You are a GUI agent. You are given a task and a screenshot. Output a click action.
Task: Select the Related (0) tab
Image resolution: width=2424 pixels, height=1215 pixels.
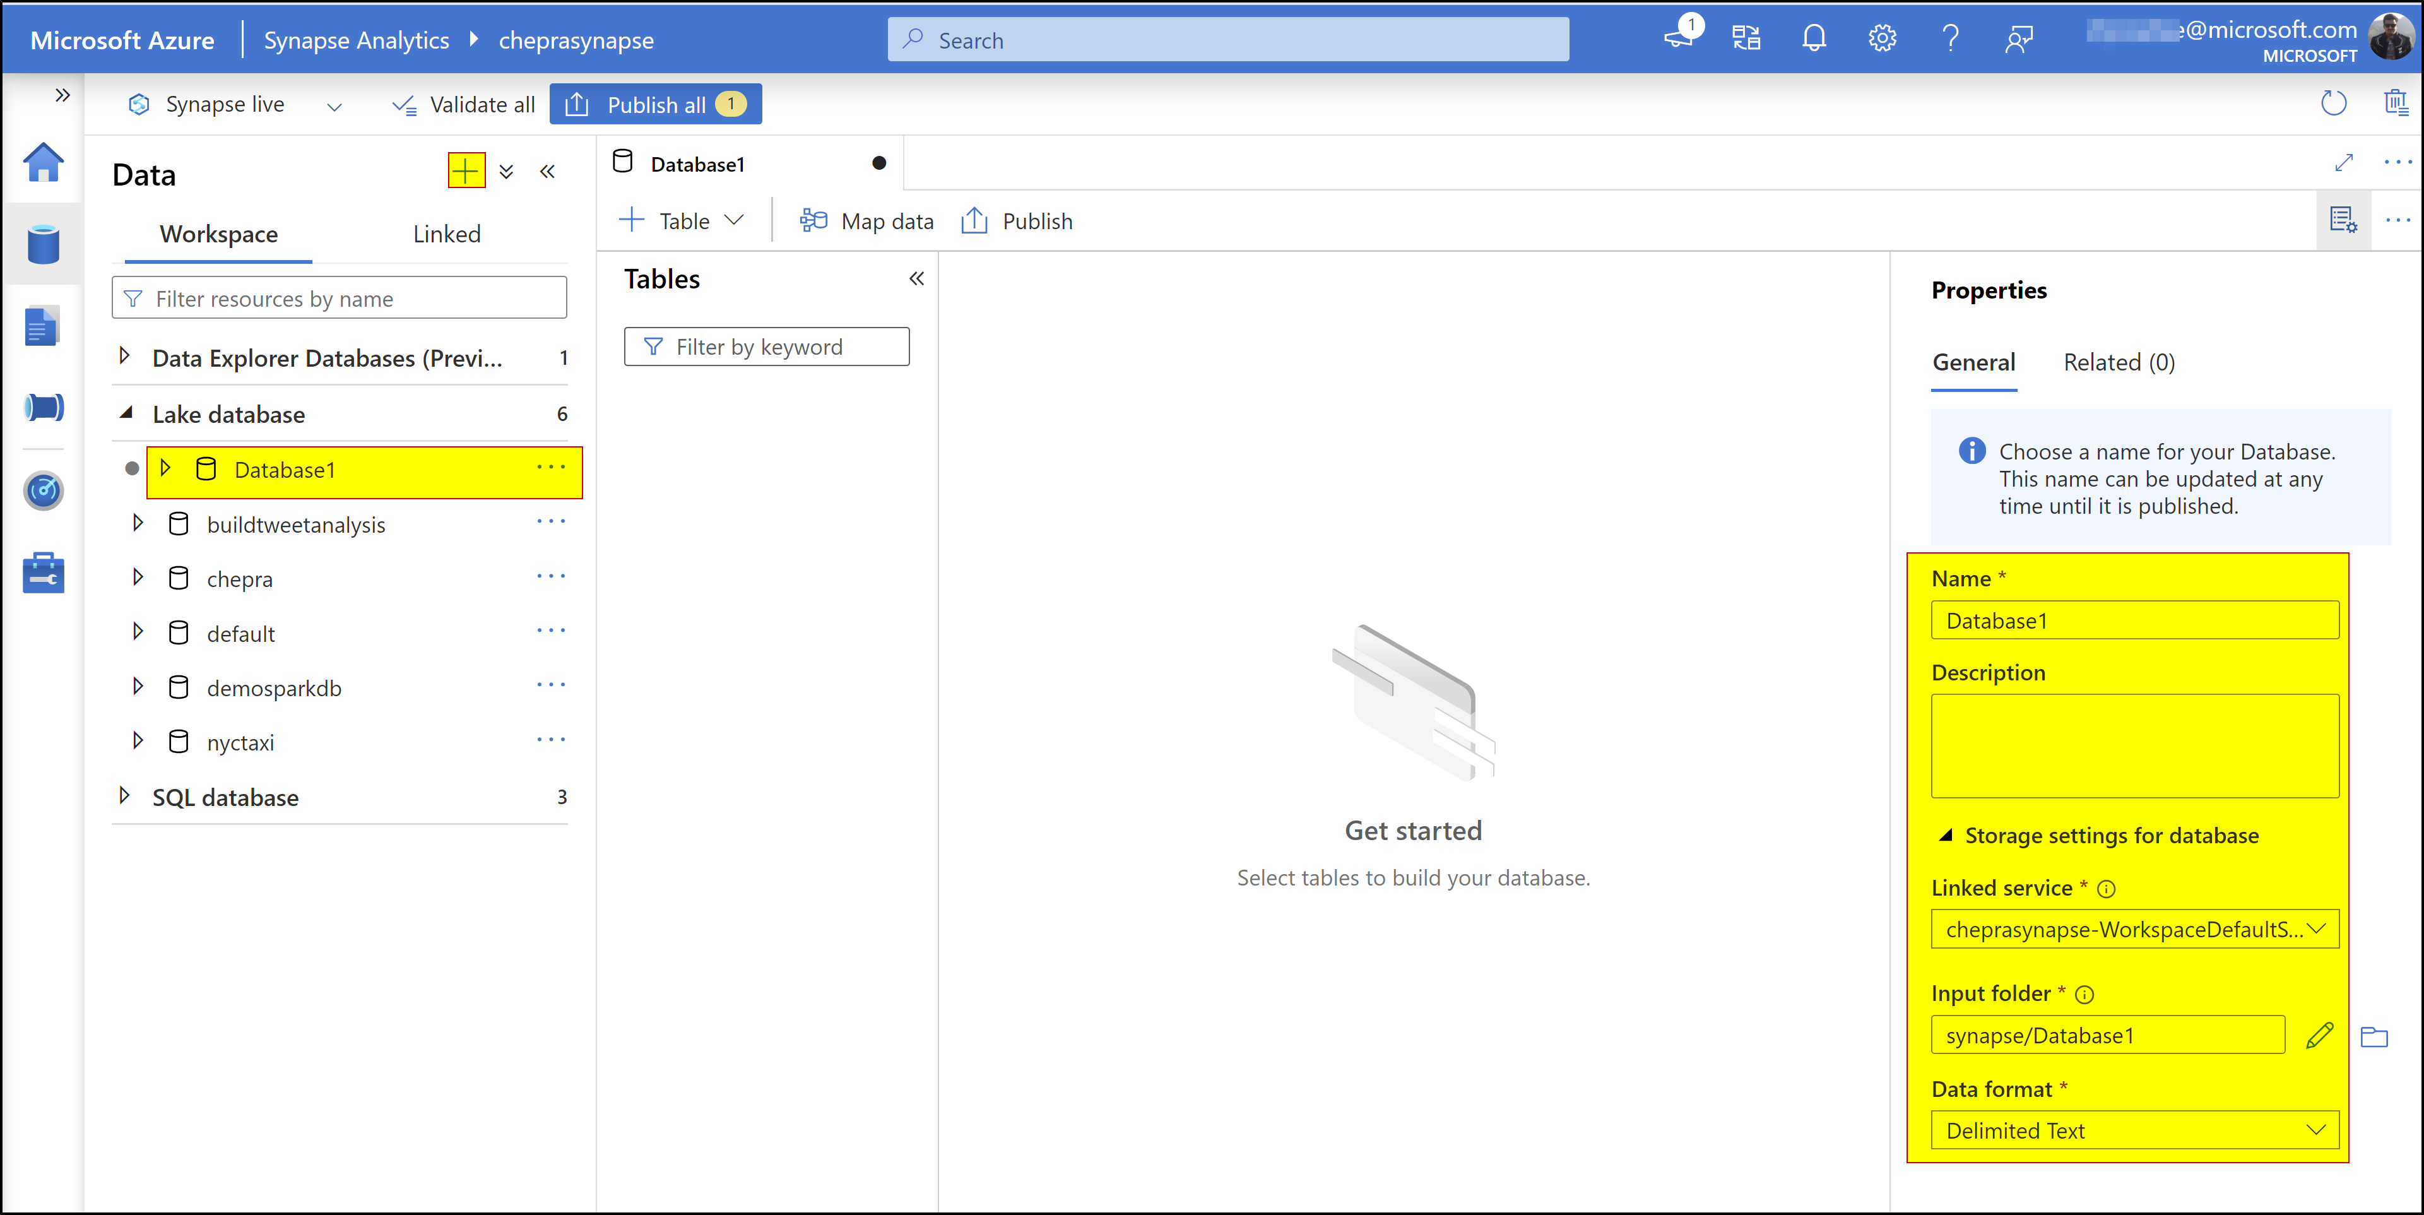[x=2118, y=362]
